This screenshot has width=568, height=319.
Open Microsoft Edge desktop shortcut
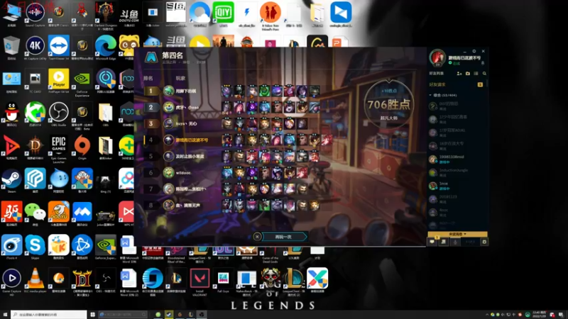[x=105, y=47]
